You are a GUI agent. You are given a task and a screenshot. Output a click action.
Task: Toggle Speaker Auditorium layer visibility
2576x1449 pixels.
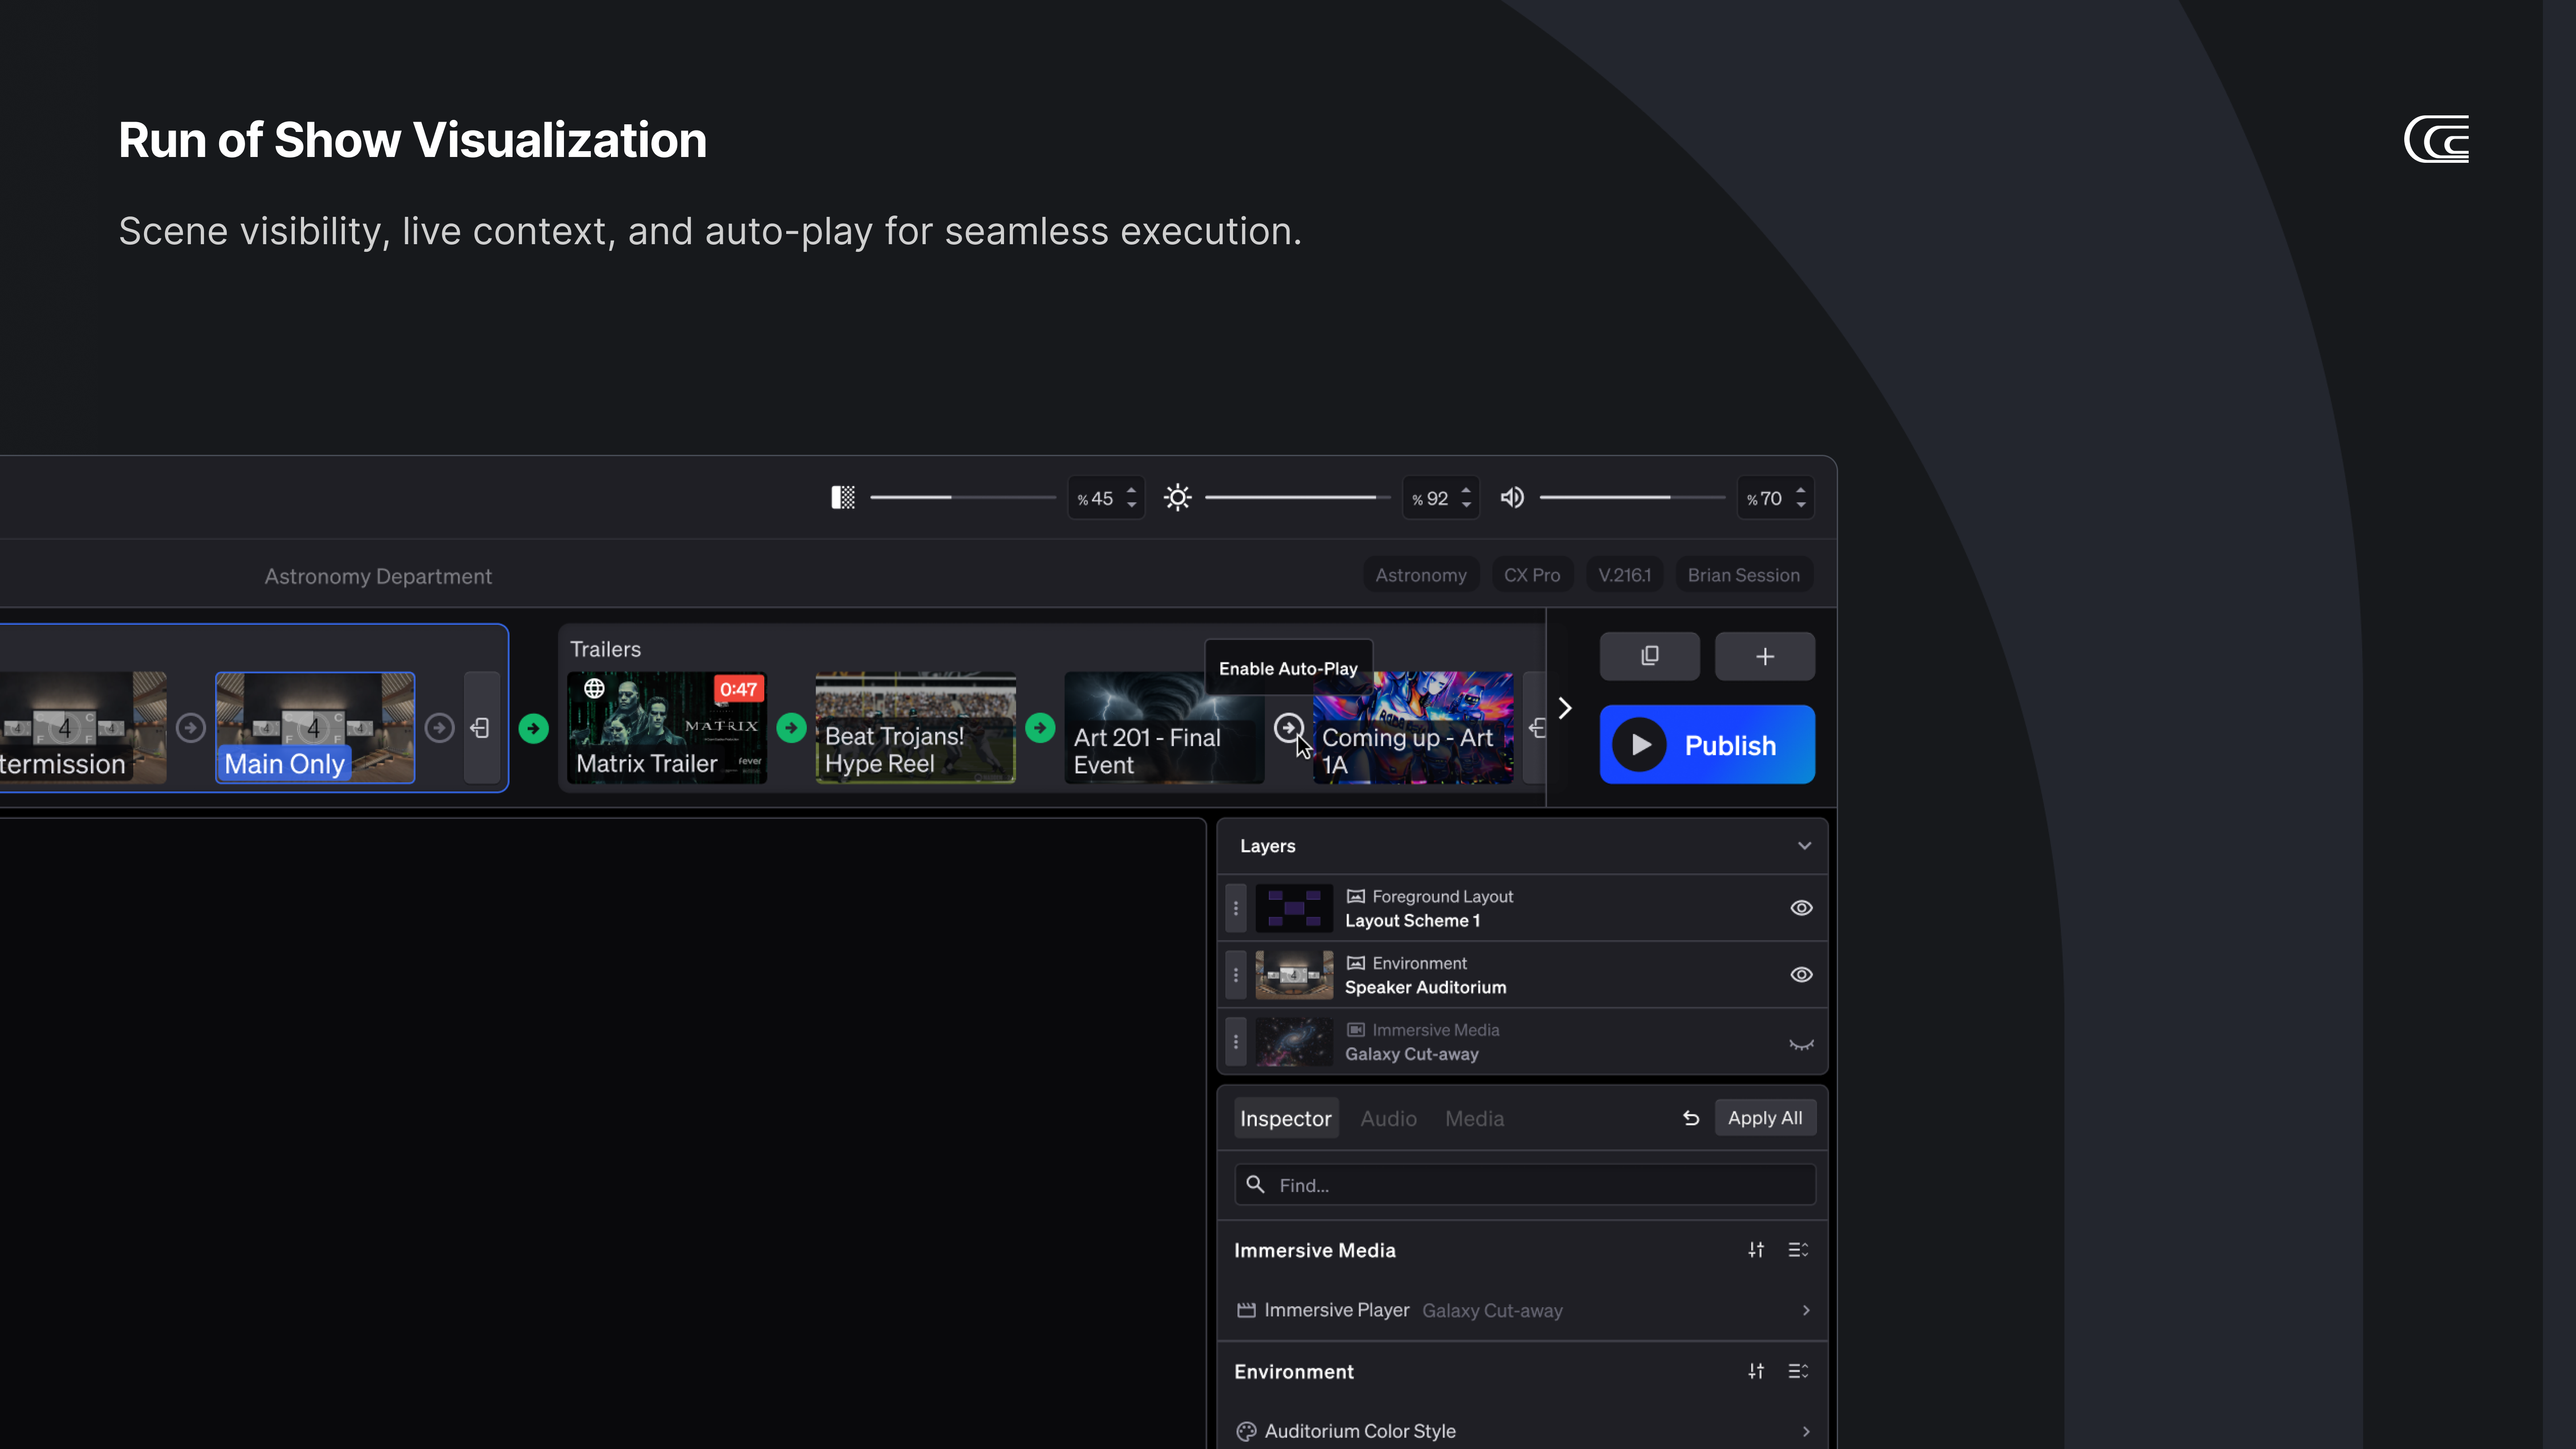click(1800, 974)
